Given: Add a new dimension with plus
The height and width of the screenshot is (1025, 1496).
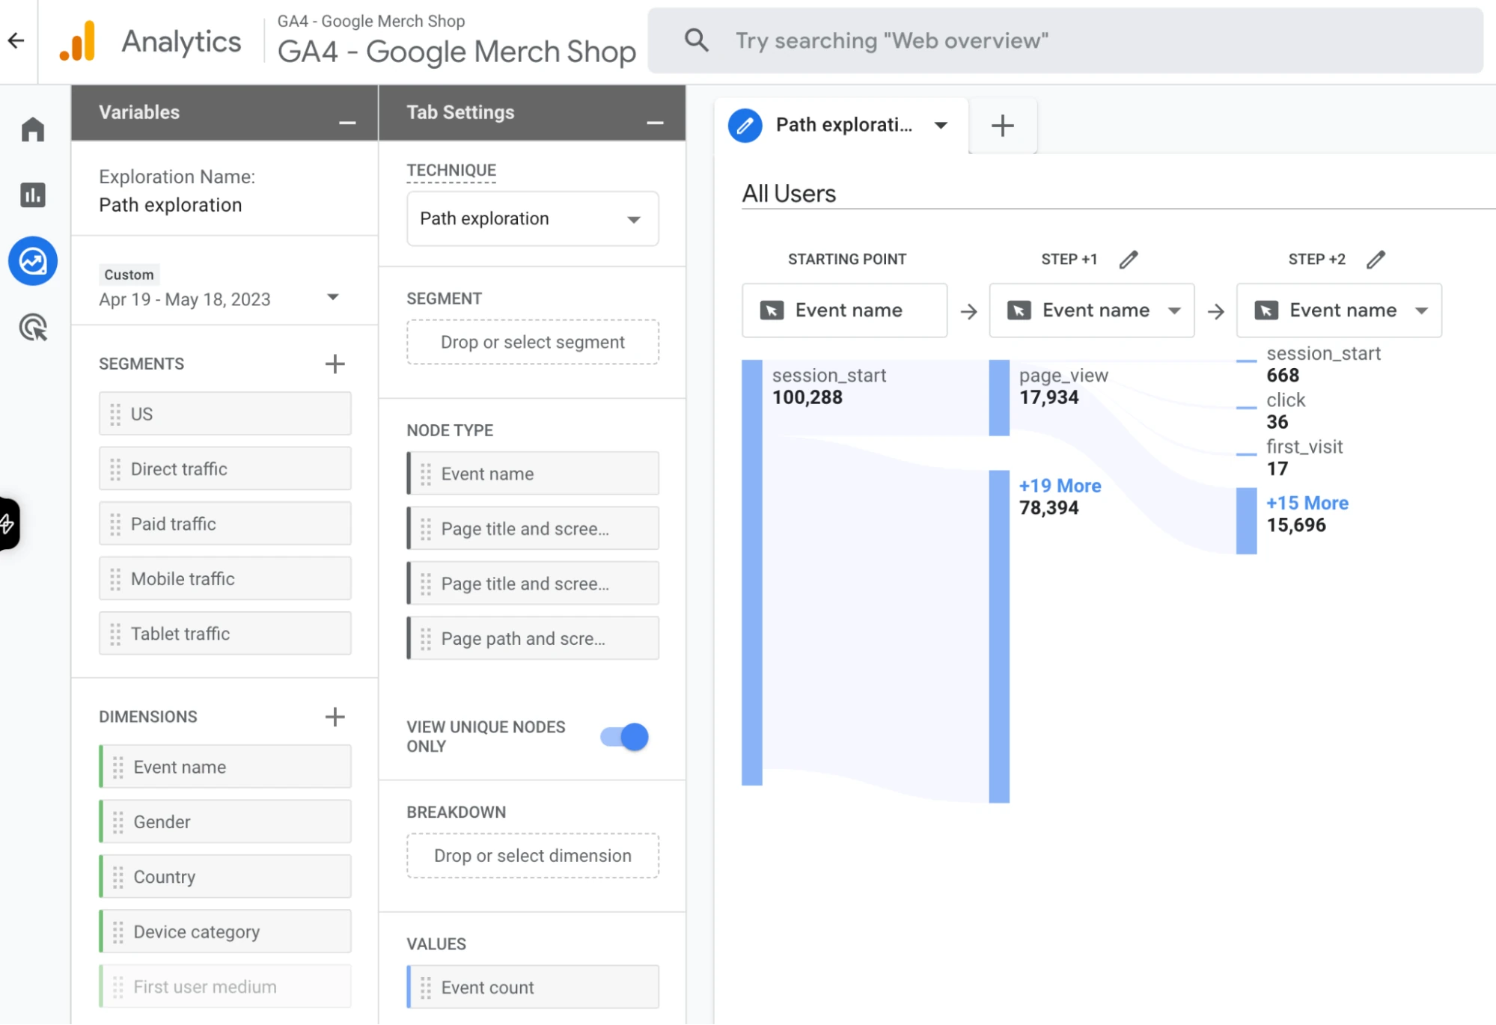Looking at the screenshot, I should (x=335, y=717).
